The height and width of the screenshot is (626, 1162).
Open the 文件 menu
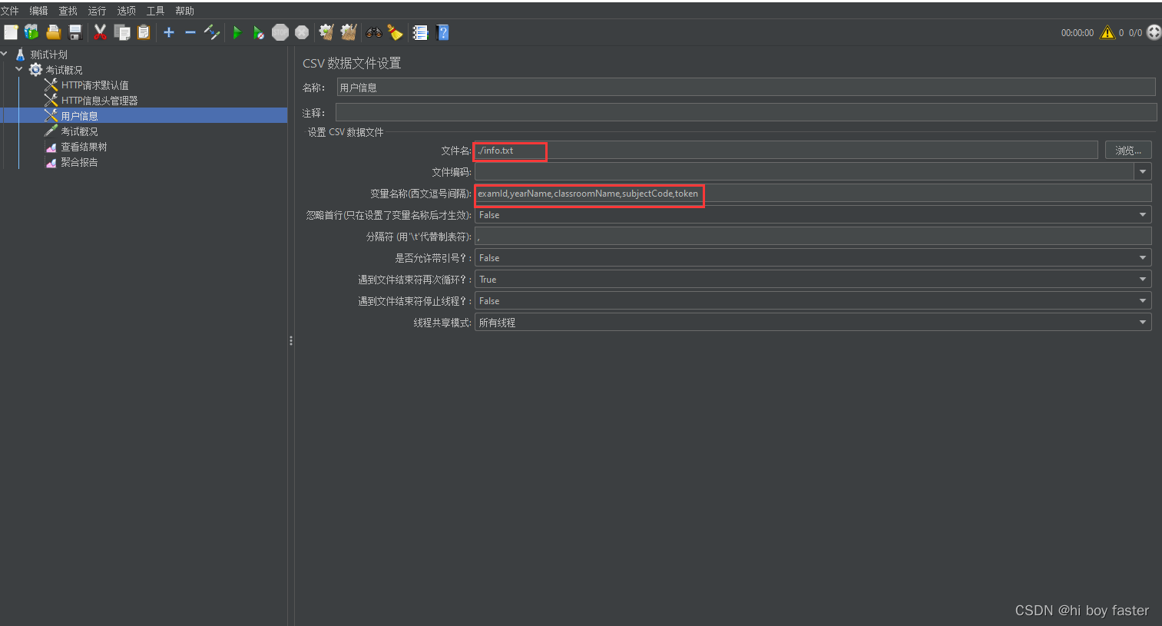coord(9,11)
